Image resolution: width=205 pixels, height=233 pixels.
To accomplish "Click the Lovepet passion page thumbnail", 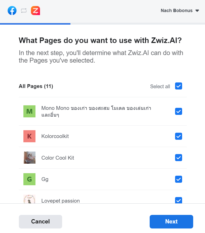I will coord(29,199).
